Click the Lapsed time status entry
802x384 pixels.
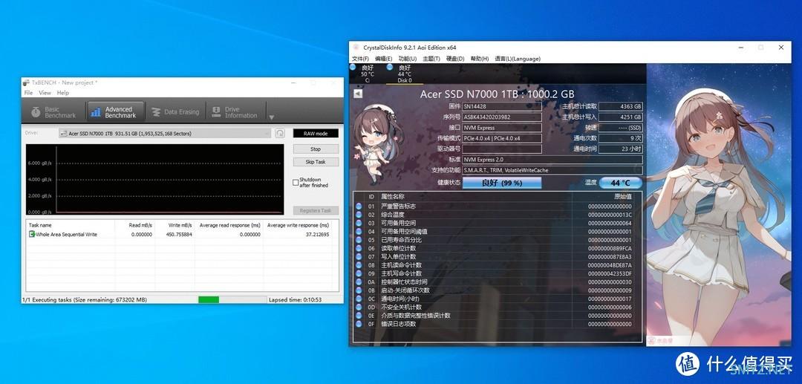295,299
